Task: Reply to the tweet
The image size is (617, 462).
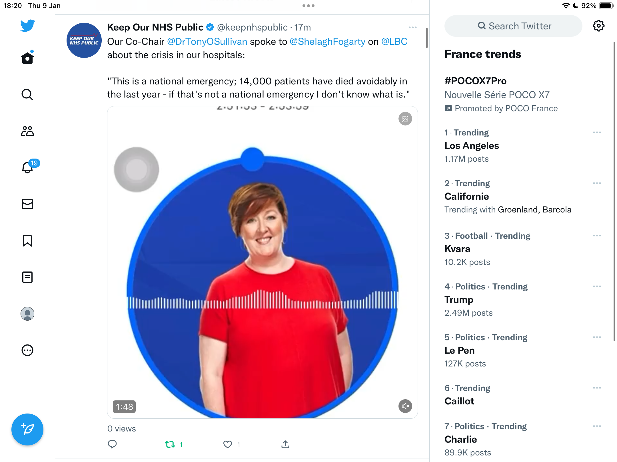Action: [112, 444]
